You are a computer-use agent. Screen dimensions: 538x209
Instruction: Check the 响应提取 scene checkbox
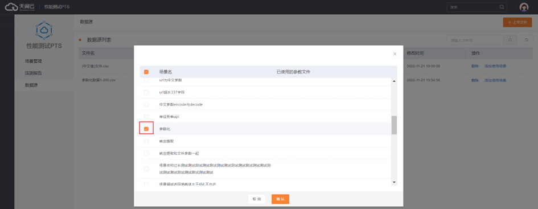(146, 141)
